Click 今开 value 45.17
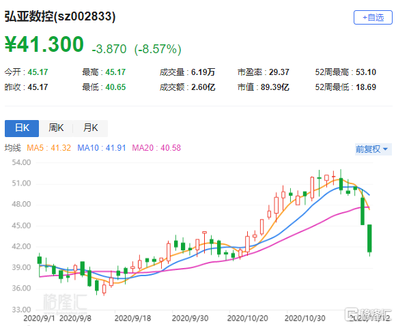The width and height of the screenshot is (396, 326). pos(38,72)
